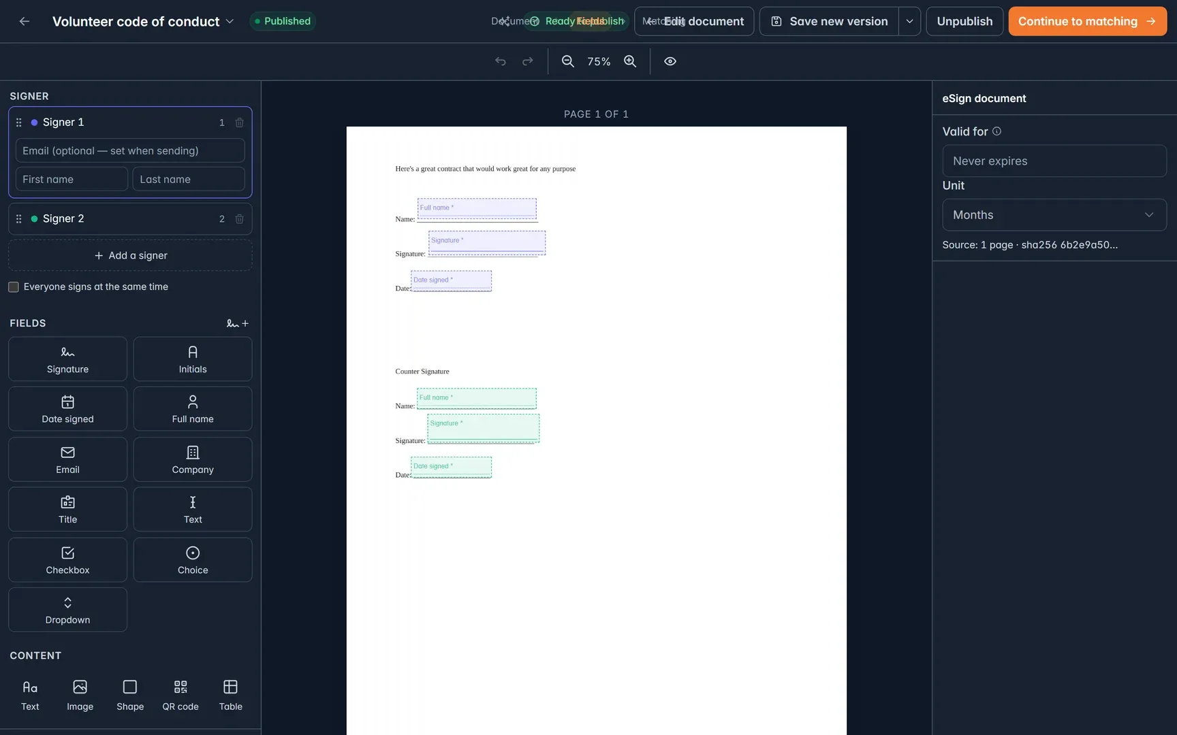Viewport: 1177px width, 735px height.
Task: Go back using the left arrow
Action: pos(25,21)
